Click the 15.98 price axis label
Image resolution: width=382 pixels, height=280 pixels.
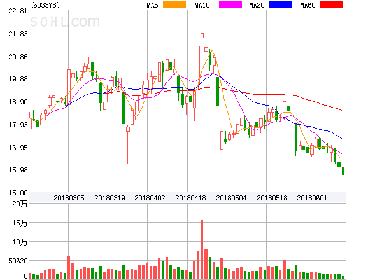[x=18, y=170]
